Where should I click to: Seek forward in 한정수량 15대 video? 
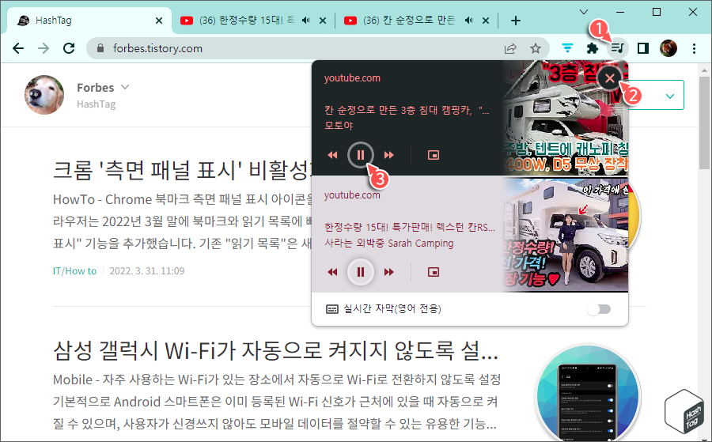pos(388,272)
